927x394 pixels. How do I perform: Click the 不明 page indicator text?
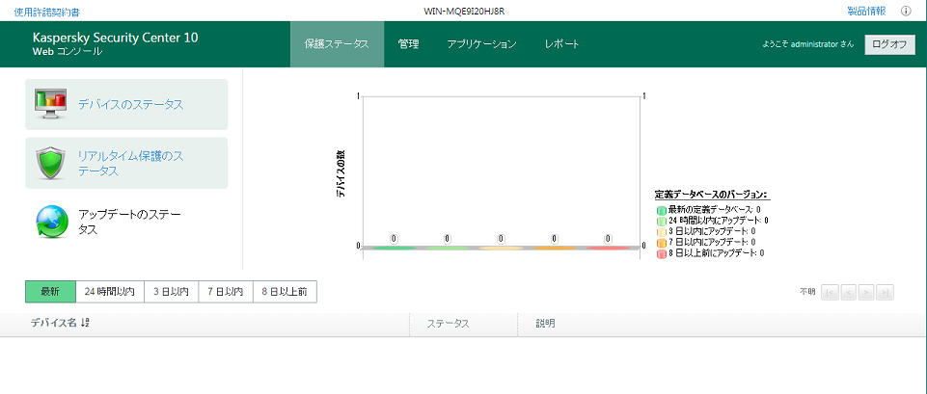807,292
